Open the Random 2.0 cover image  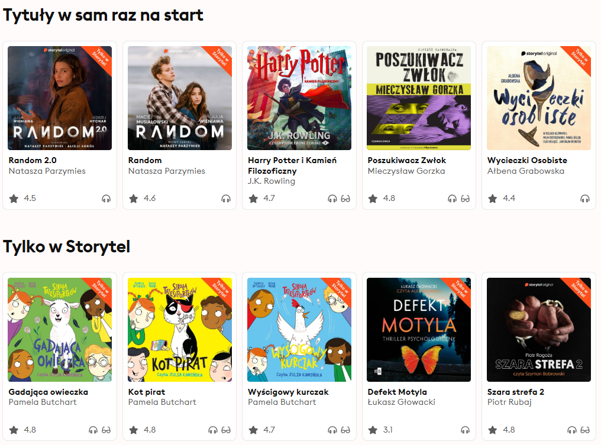point(60,98)
